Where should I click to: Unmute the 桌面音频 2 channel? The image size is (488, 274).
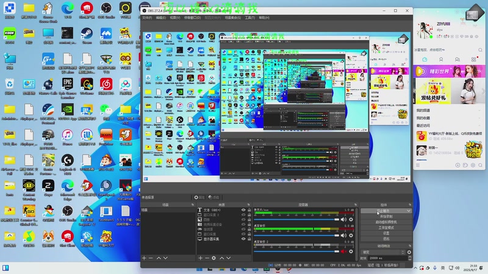click(x=343, y=251)
